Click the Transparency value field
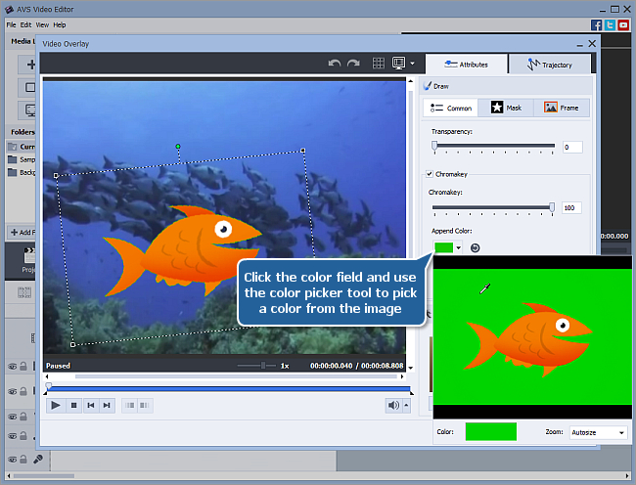The image size is (636, 485). [x=572, y=147]
